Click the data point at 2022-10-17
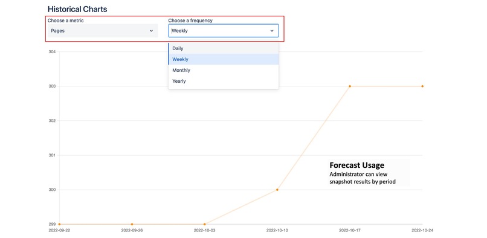This screenshot has width=487, height=238. point(350,86)
